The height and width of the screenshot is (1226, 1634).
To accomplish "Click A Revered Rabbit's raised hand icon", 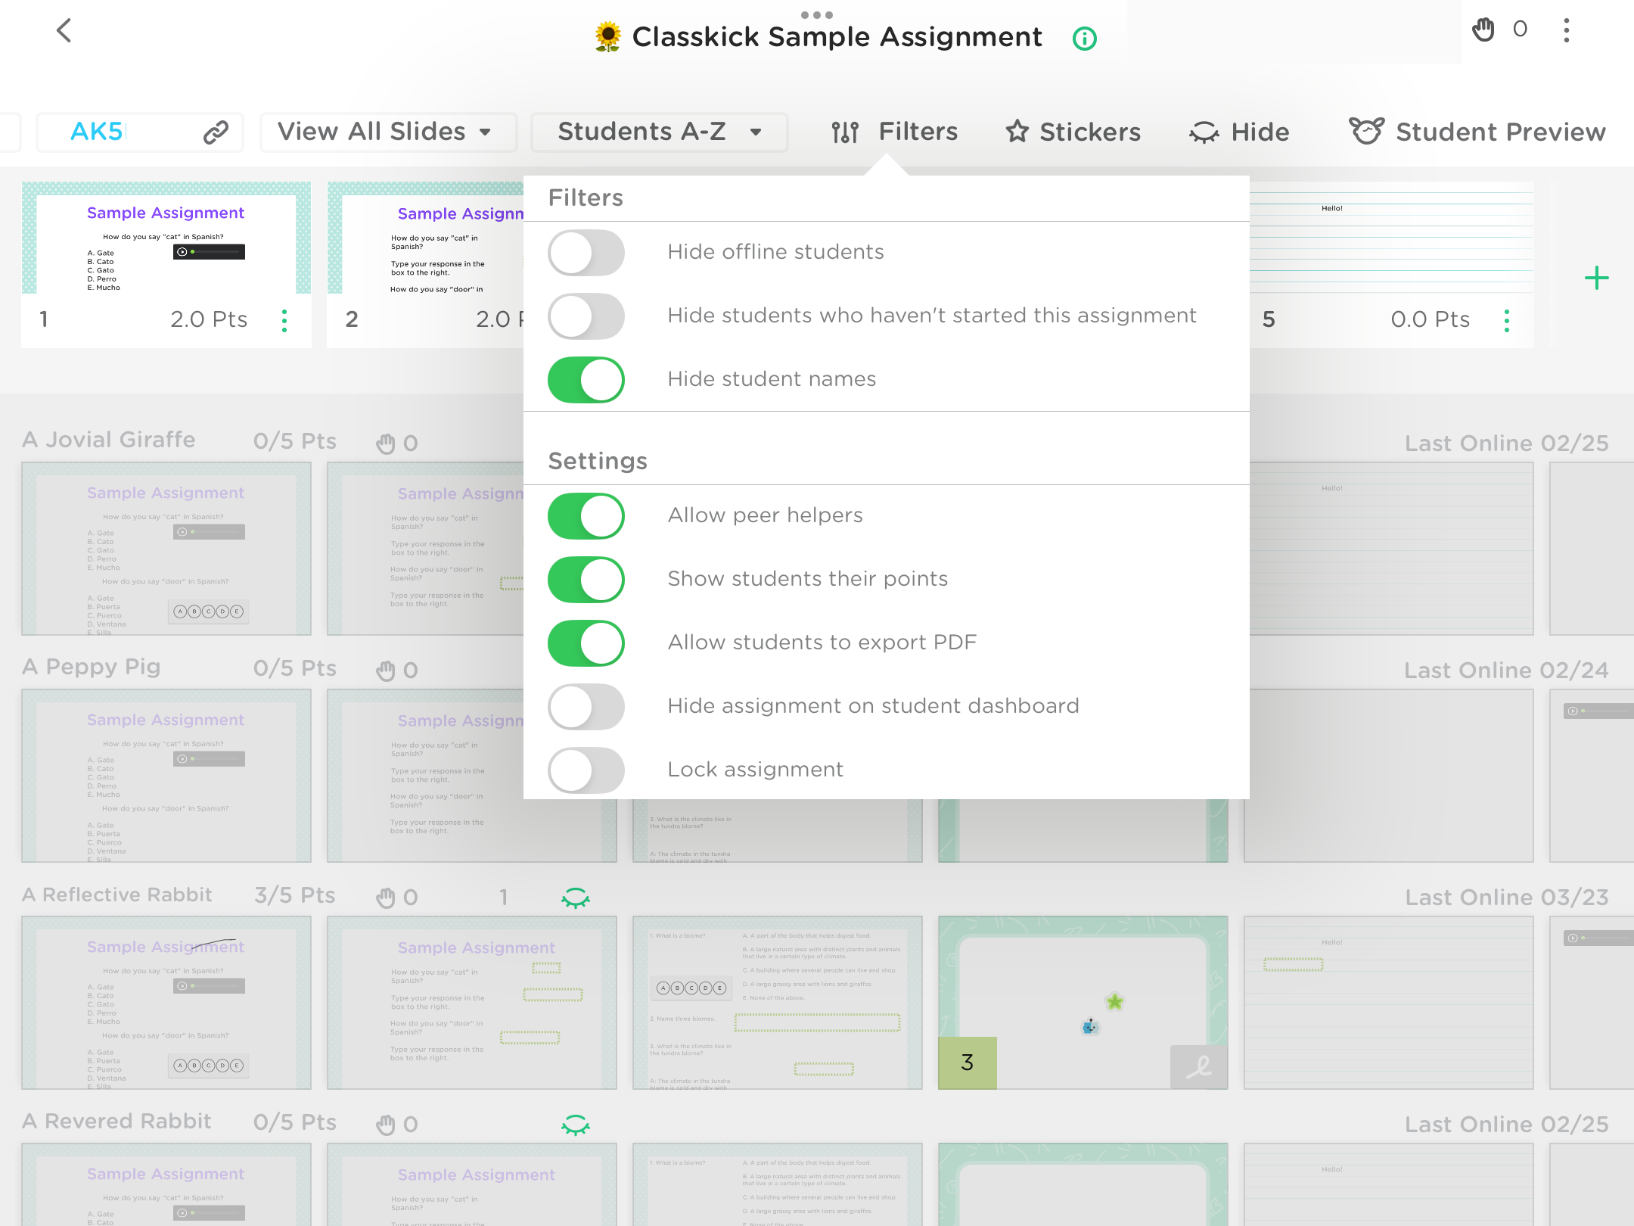I will tap(386, 1125).
